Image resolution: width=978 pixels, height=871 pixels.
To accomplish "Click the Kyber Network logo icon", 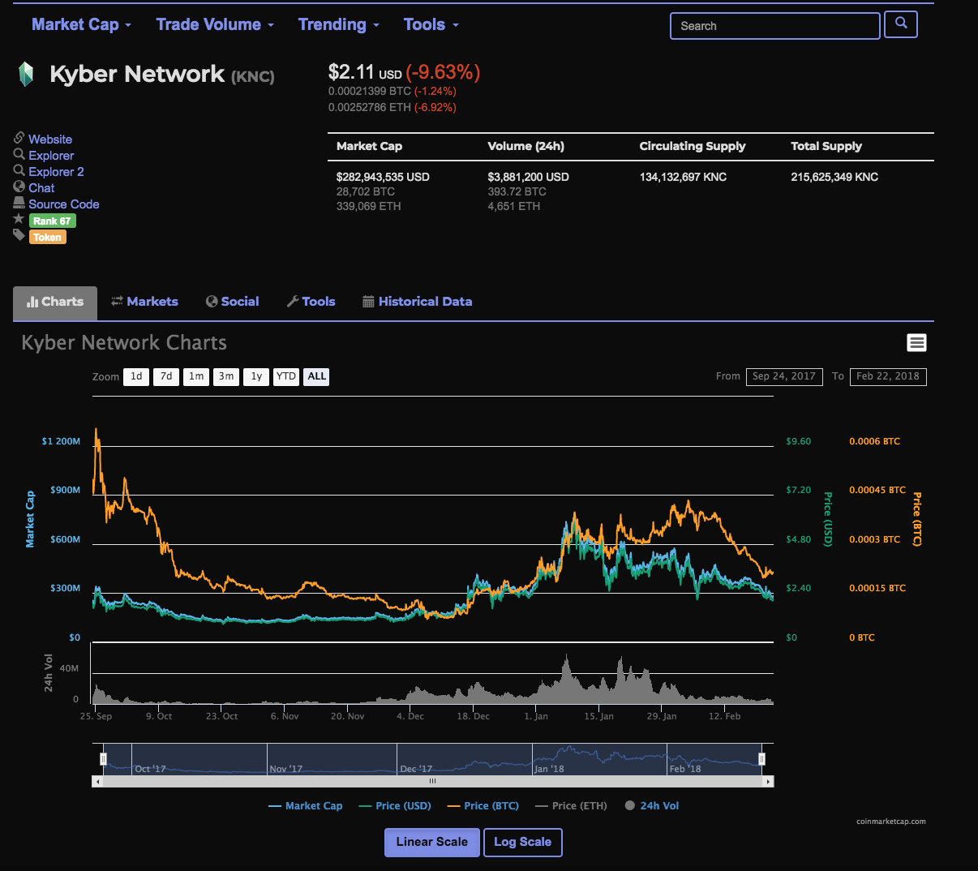I will coord(26,75).
